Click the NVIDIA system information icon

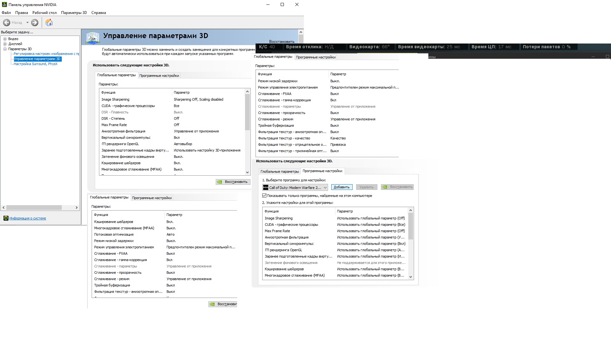[6, 218]
